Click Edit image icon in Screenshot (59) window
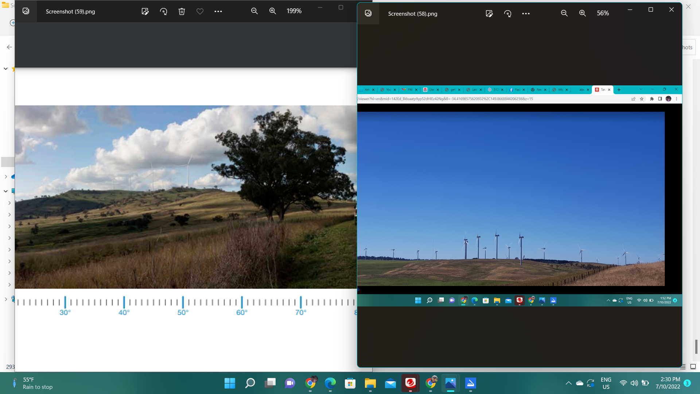This screenshot has height=394, width=700. pos(145,11)
